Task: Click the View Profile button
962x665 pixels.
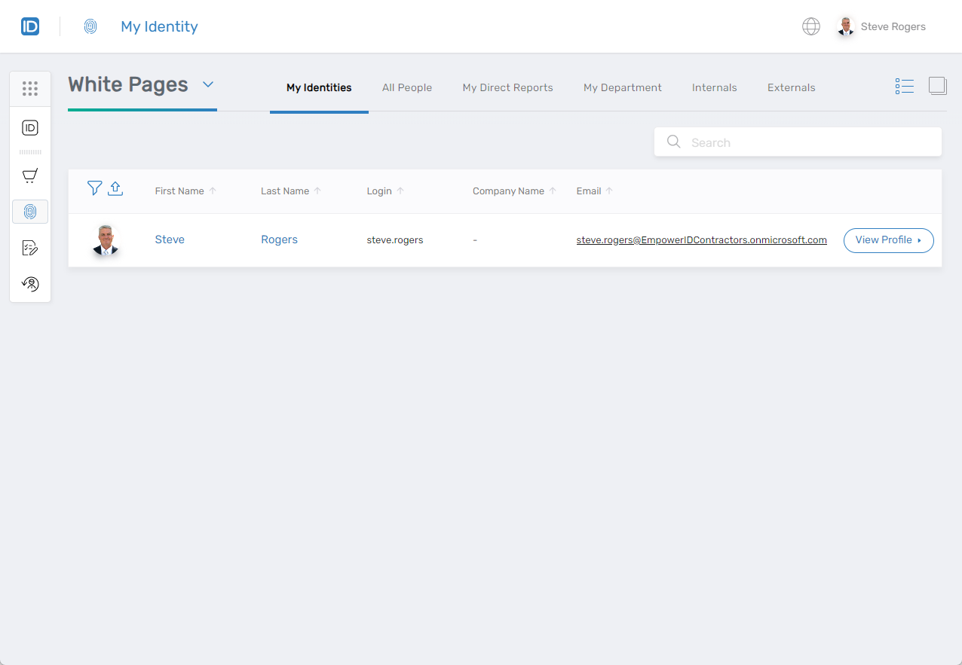Action: coord(884,240)
